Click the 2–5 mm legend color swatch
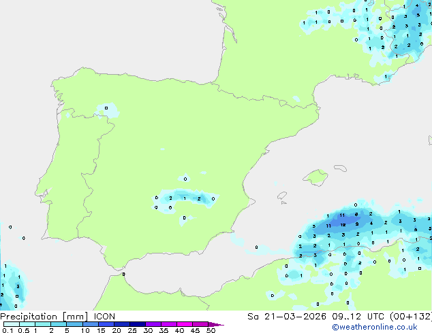 (59, 324)
